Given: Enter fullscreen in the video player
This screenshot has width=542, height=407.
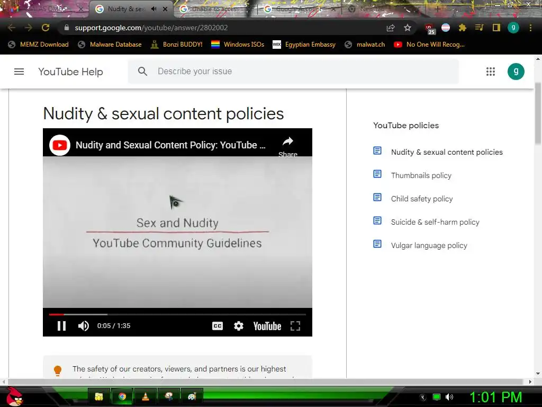Looking at the screenshot, I should 295,326.
